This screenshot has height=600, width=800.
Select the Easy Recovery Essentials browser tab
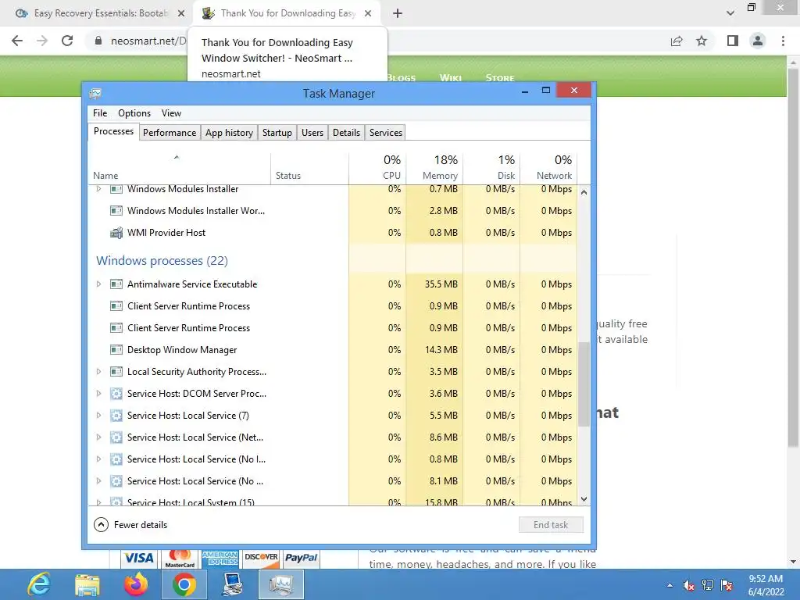(99, 13)
